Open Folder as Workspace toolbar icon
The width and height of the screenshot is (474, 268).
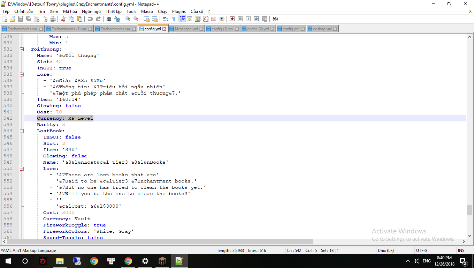click(x=214, y=19)
